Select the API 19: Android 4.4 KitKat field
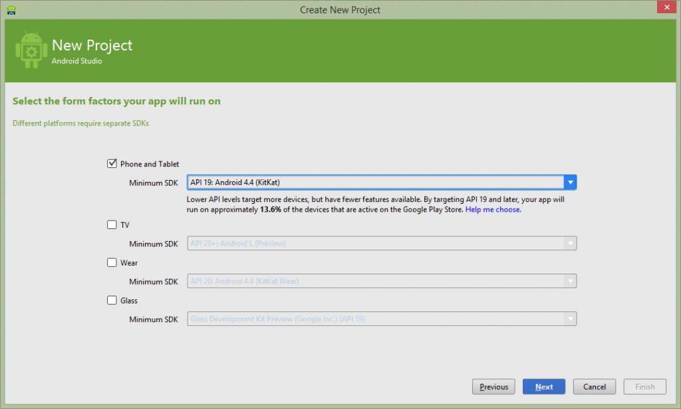The image size is (681, 409). pos(366,182)
